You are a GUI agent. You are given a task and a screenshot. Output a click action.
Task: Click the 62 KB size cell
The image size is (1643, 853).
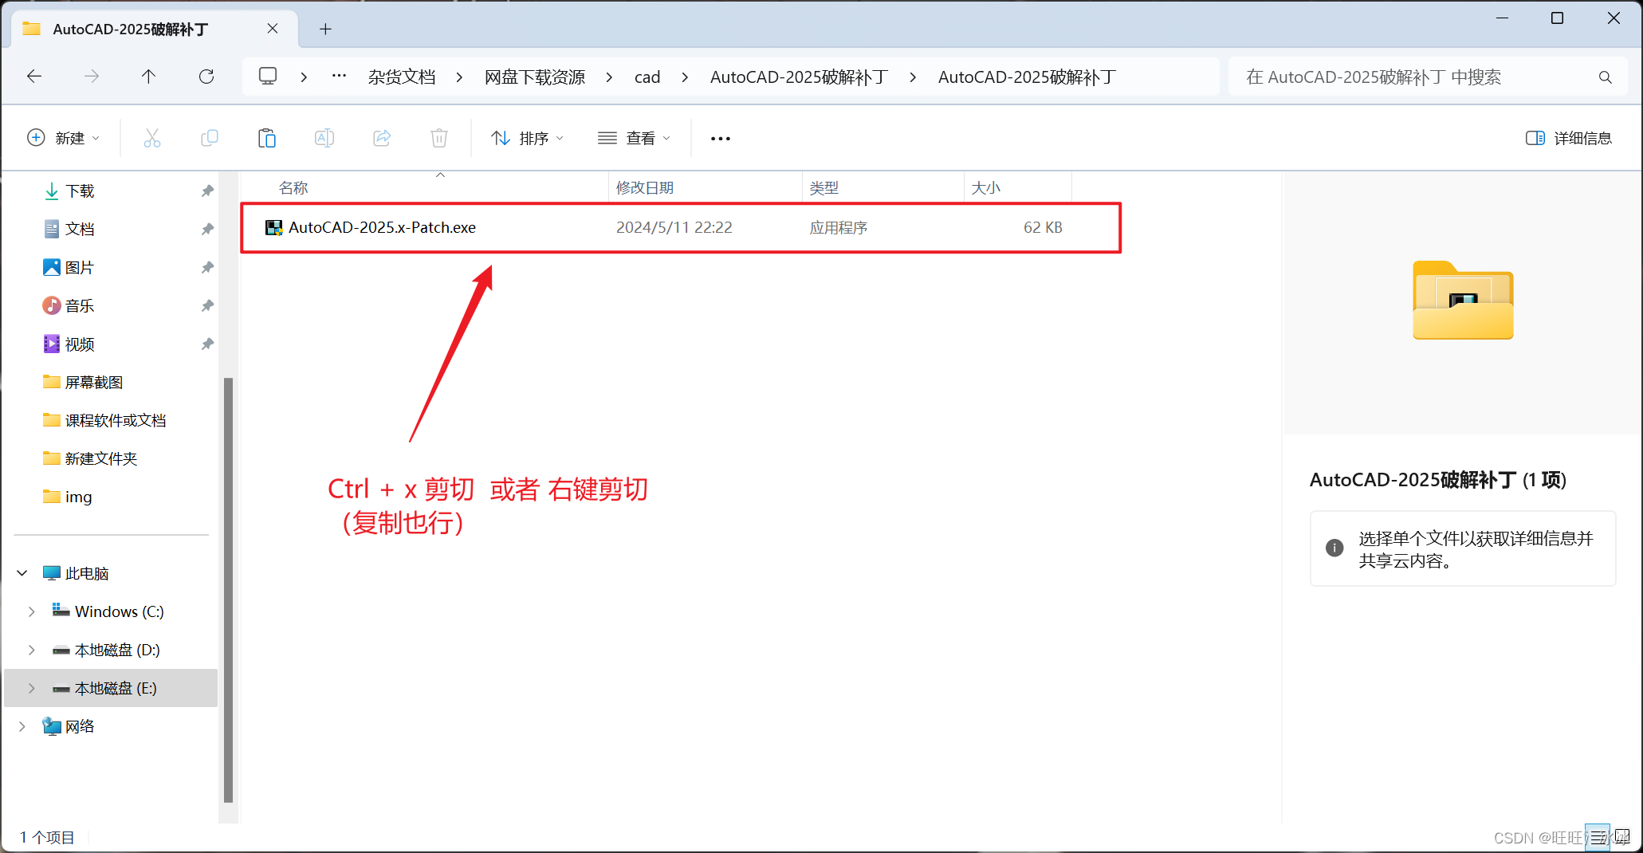click(1043, 228)
